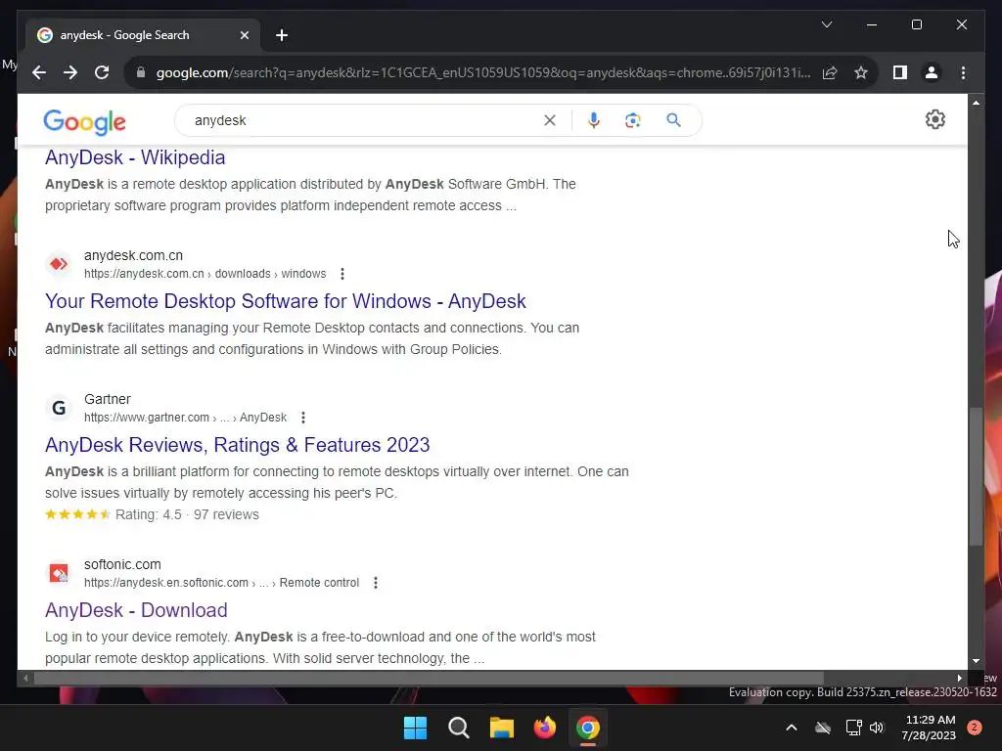Open Google quick settings gear
The width and height of the screenshot is (1002, 751).
click(934, 119)
